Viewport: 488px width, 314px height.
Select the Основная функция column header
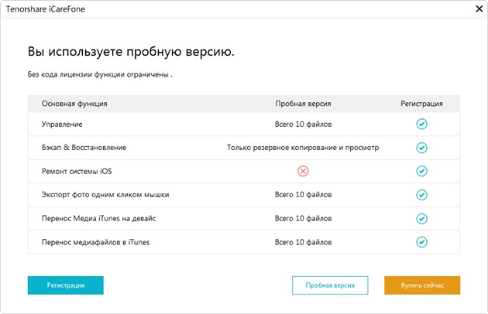(x=74, y=104)
